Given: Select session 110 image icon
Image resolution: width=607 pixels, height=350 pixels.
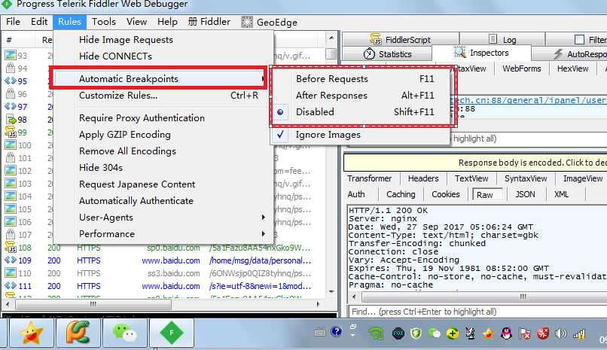Looking at the screenshot, I should [x=11, y=273].
